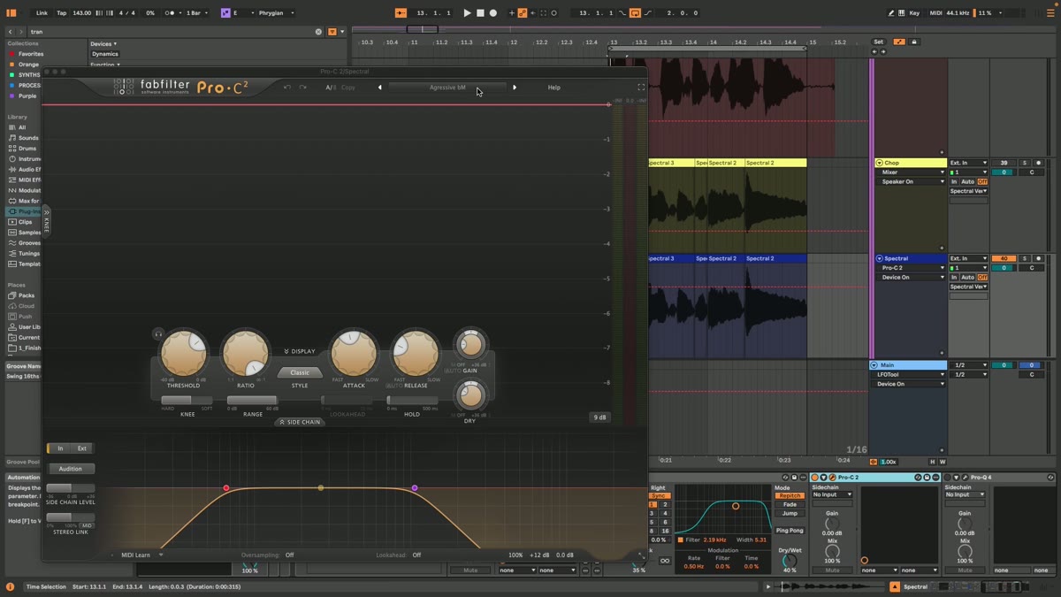The width and height of the screenshot is (1061, 597).
Task: Toggle Spectral track activator button 40
Action: coord(1004,258)
